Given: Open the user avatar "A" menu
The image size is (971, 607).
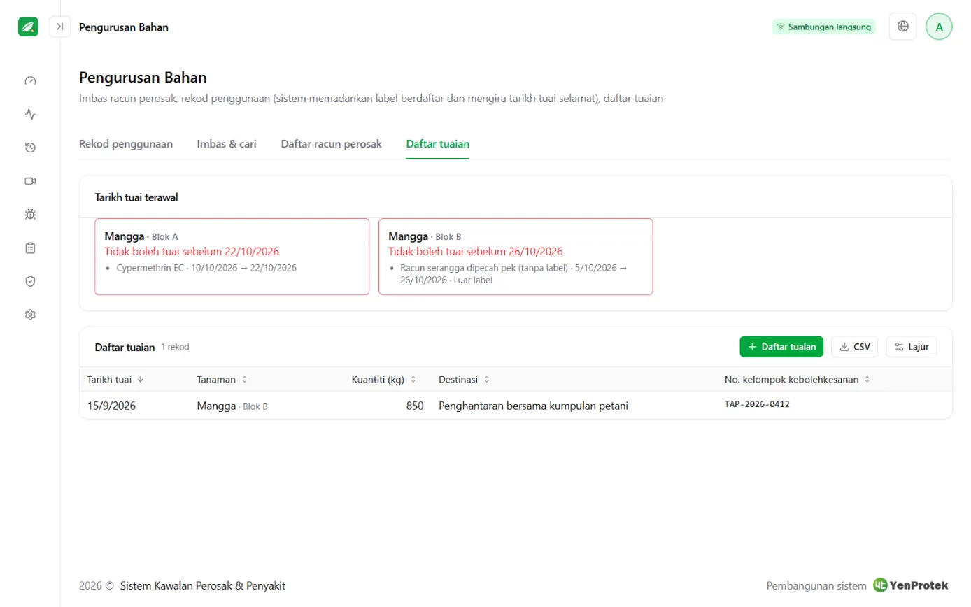Looking at the screenshot, I should (x=940, y=27).
